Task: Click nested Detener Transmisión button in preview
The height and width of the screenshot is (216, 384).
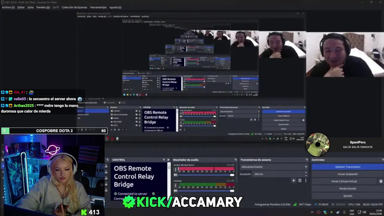Action: pos(283,111)
